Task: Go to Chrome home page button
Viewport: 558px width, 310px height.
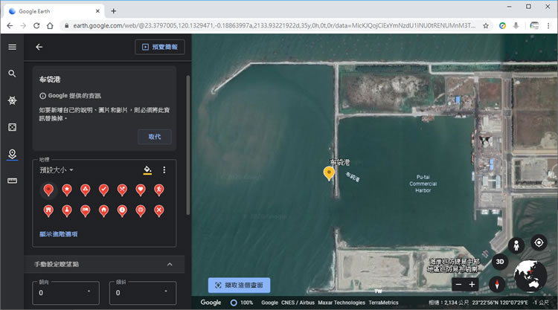Action: click(50, 25)
